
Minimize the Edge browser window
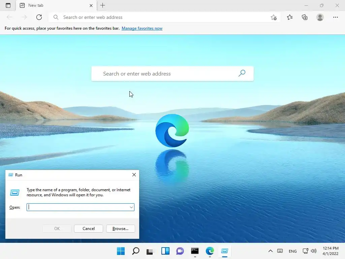pyautogui.click(x=306, y=5)
